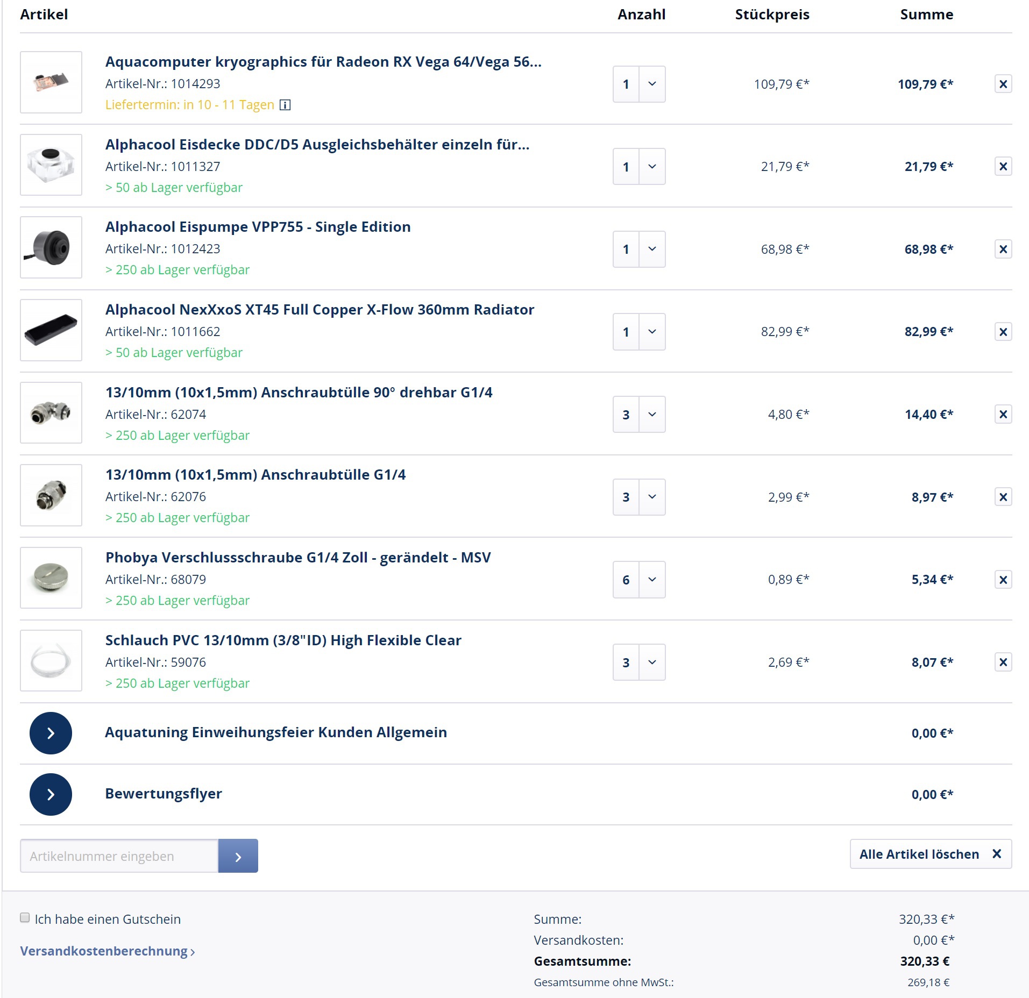Click 'Stückpreis' column header

[772, 15]
